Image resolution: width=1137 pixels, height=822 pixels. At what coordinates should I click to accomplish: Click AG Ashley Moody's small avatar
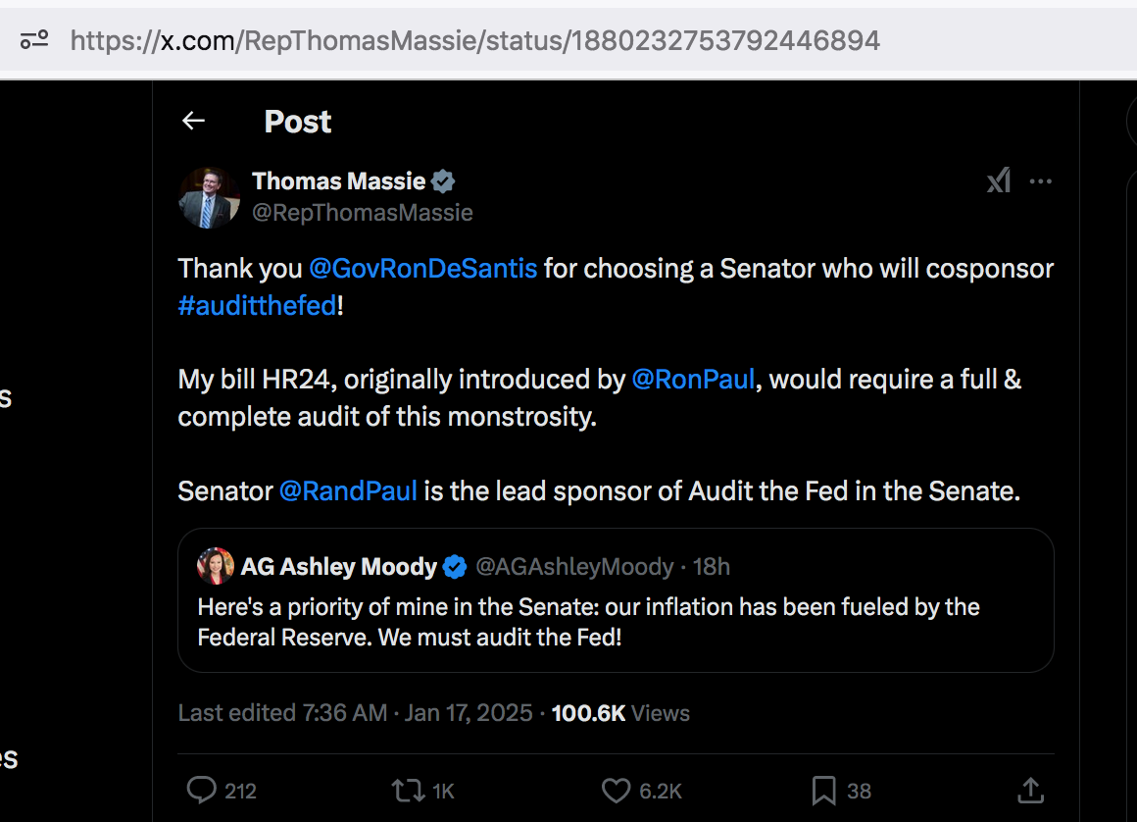[x=216, y=567]
